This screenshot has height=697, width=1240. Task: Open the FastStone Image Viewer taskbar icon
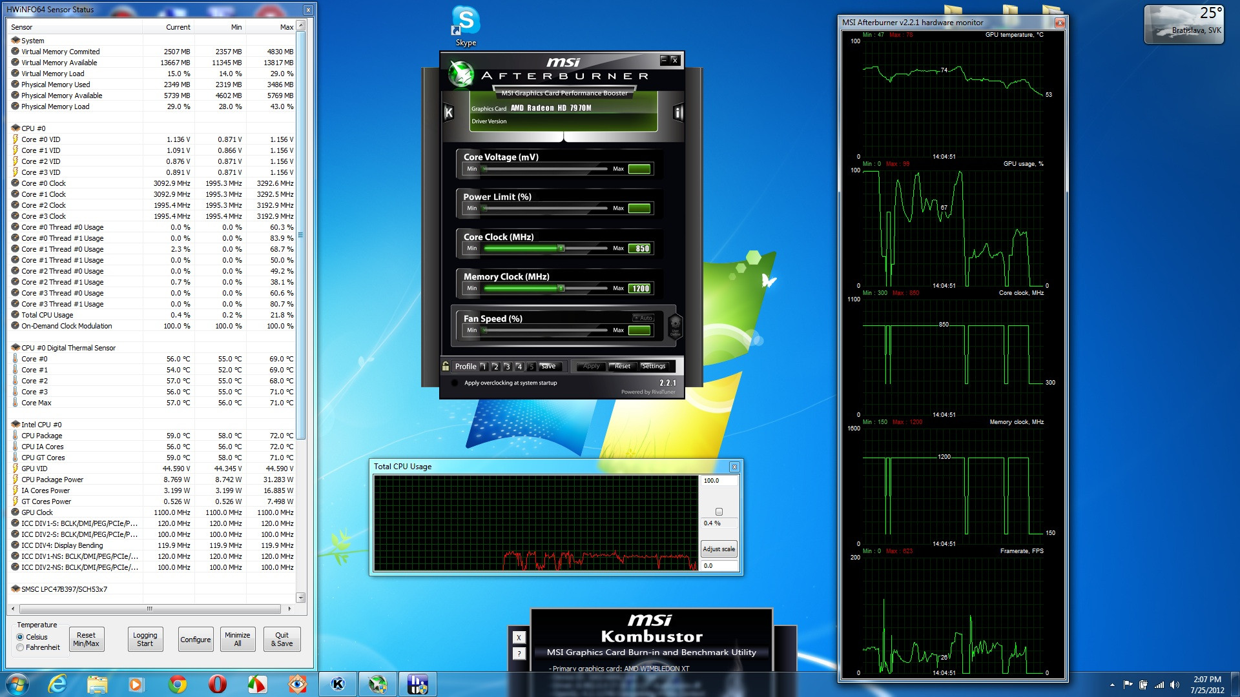point(297,684)
